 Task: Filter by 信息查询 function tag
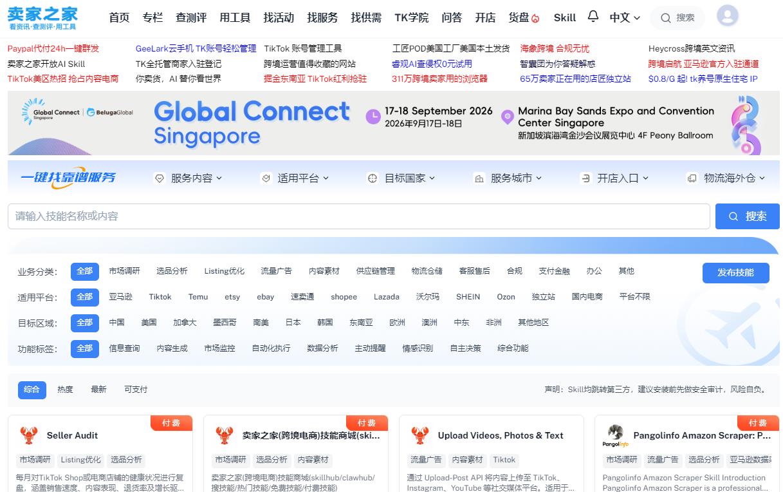coord(124,348)
